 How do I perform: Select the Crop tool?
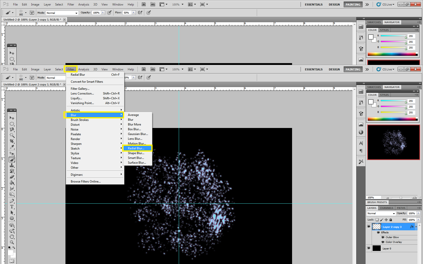pos(12,141)
